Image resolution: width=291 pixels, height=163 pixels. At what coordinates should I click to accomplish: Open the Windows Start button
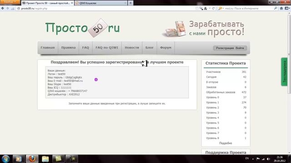point(5,159)
